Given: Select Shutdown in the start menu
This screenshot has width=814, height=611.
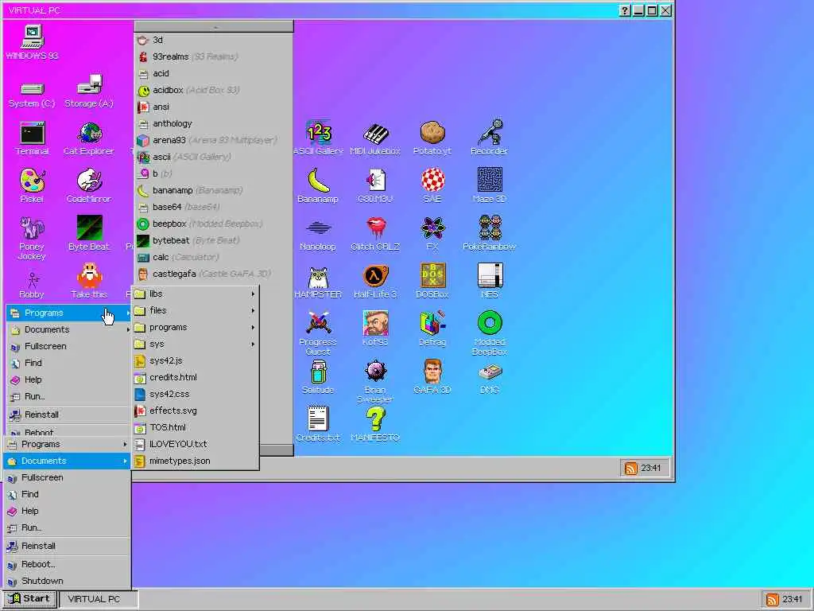Looking at the screenshot, I should pyautogui.click(x=67, y=581).
